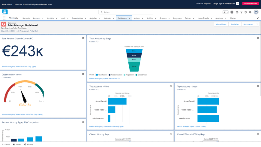Open the help question mark icon

coord(241,12)
